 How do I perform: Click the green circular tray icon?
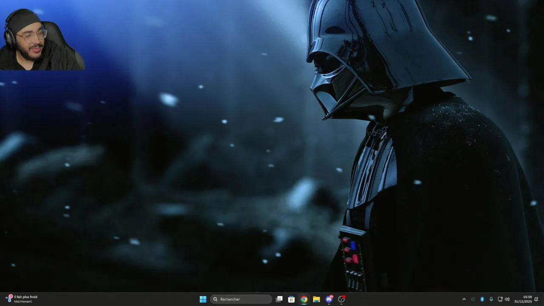(x=473, y=299)
